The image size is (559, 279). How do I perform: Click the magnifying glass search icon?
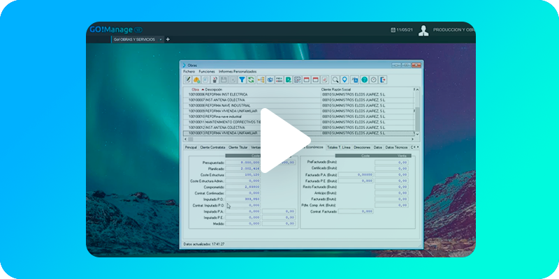coord(335,80)
